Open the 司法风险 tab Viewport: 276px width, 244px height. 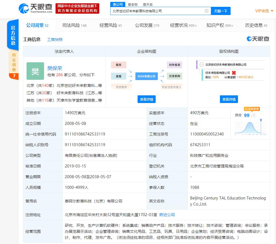click(74, 25)
